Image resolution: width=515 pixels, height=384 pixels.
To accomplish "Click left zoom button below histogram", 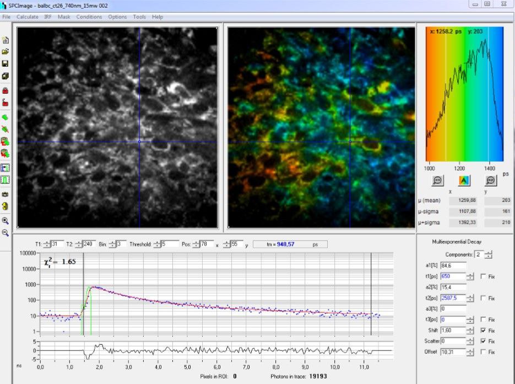I will 437,180.
